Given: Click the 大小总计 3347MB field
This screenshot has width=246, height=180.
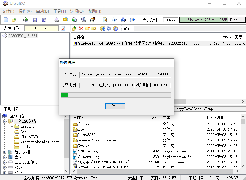Looking at the screenshot, I should coord(171,20).
